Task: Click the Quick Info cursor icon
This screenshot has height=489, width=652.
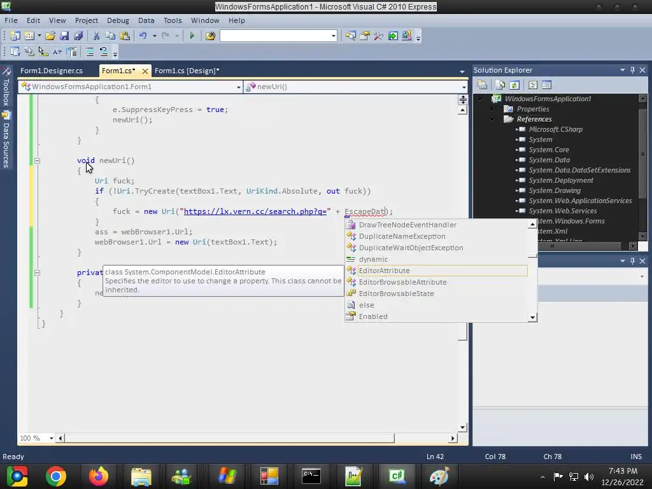Action: 43,52
